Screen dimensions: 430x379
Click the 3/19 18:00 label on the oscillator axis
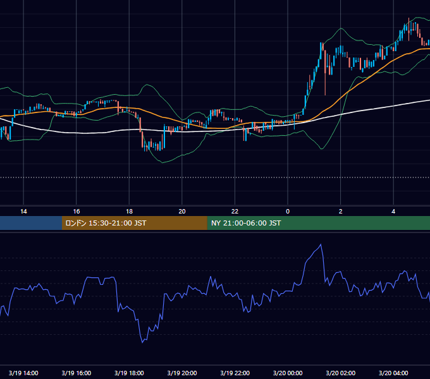129,373
